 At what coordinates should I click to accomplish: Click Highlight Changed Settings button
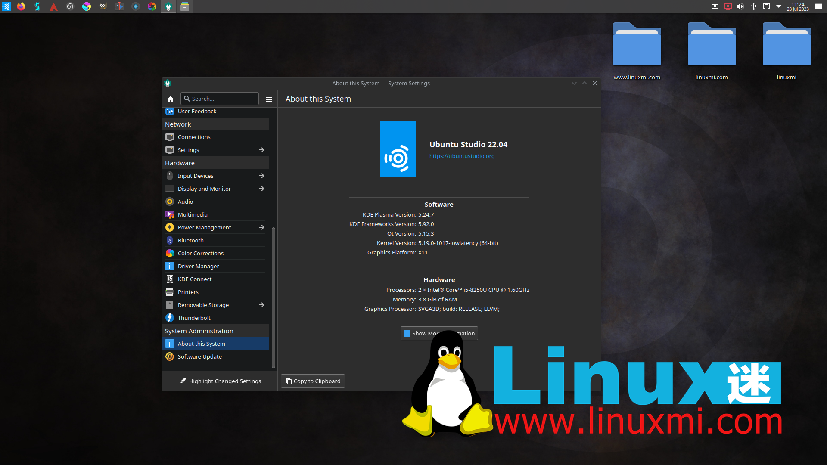point(220,381)
